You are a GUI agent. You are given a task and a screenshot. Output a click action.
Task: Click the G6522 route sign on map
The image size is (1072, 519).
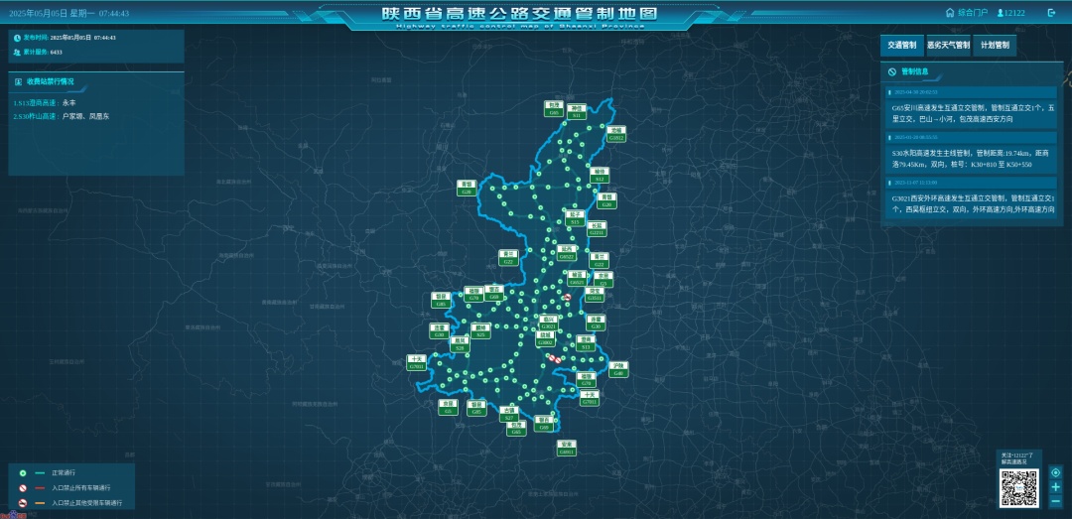point(566,253)
